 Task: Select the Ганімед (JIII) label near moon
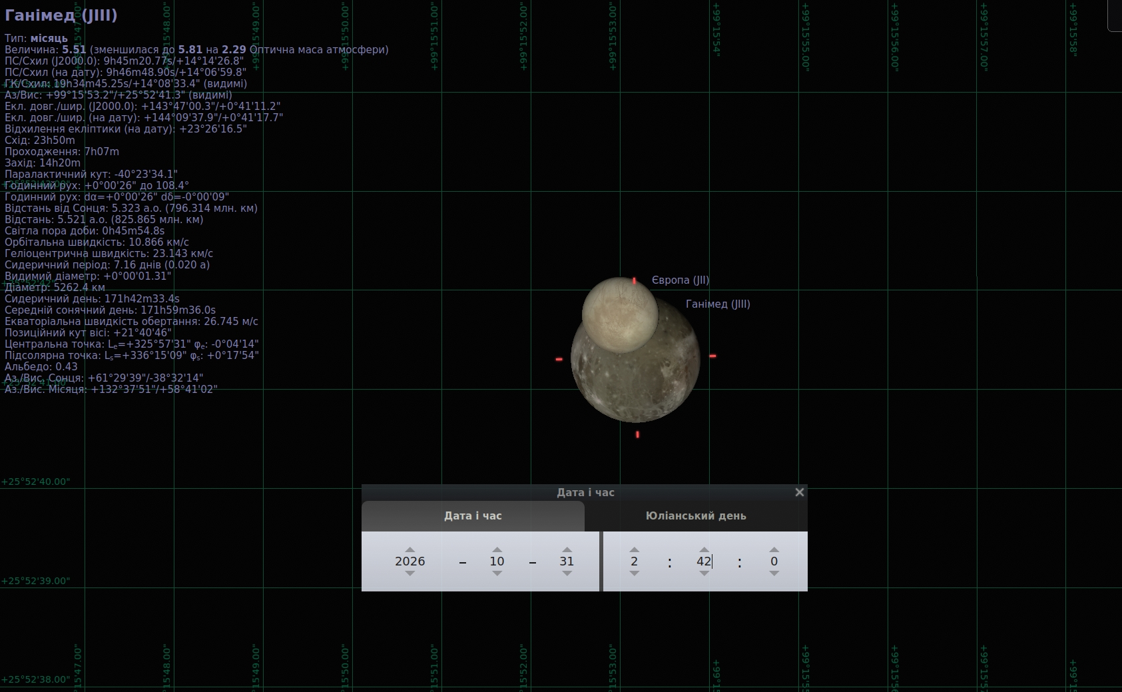click(718, 304)
